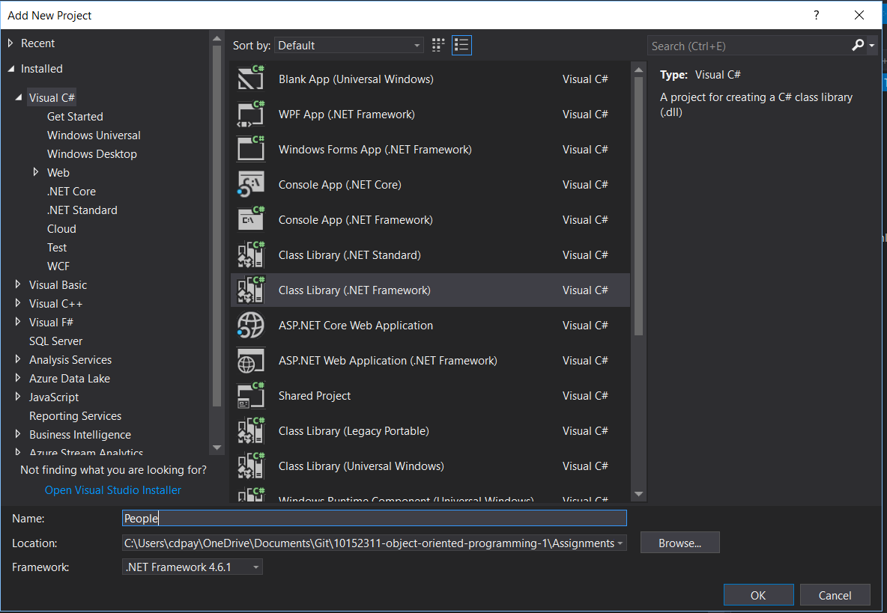The height and width of the screenshot is (613, 887).
Task: Open search options dropdown arrow
Action: point(872,46)
